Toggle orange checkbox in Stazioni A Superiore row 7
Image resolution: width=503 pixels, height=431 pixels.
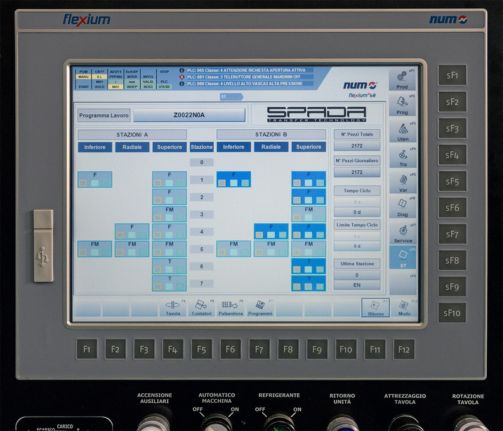pyautogui.click(x=158, y=287)
